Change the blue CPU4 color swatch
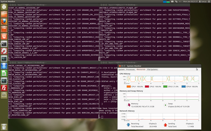This screenshot has width=211, height=131. 183,87
